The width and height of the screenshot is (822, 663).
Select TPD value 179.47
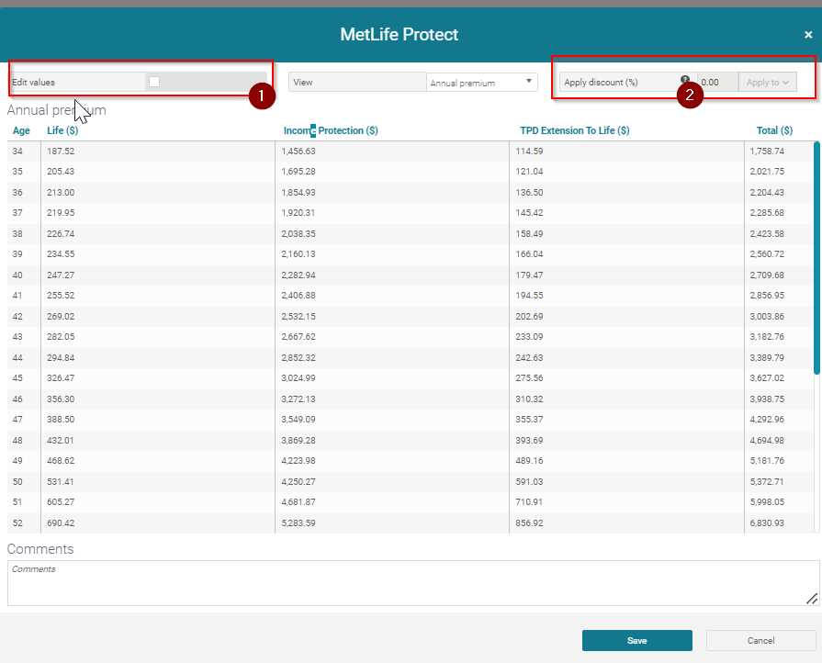tap(529, 275)
